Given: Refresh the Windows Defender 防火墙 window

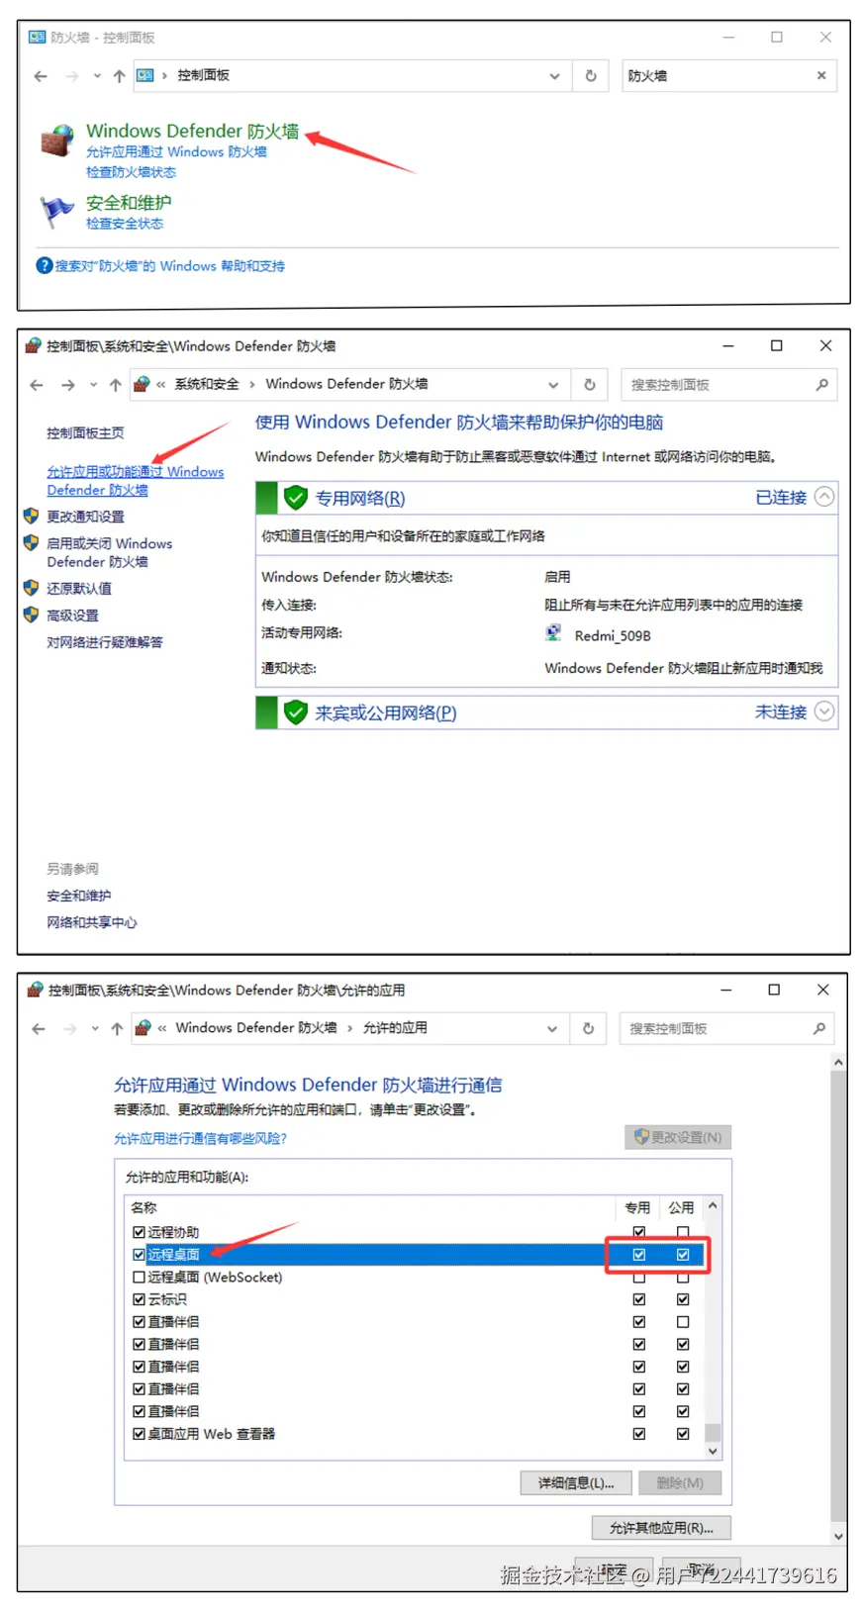Looking at the screenshot, I should coord(590,384).
